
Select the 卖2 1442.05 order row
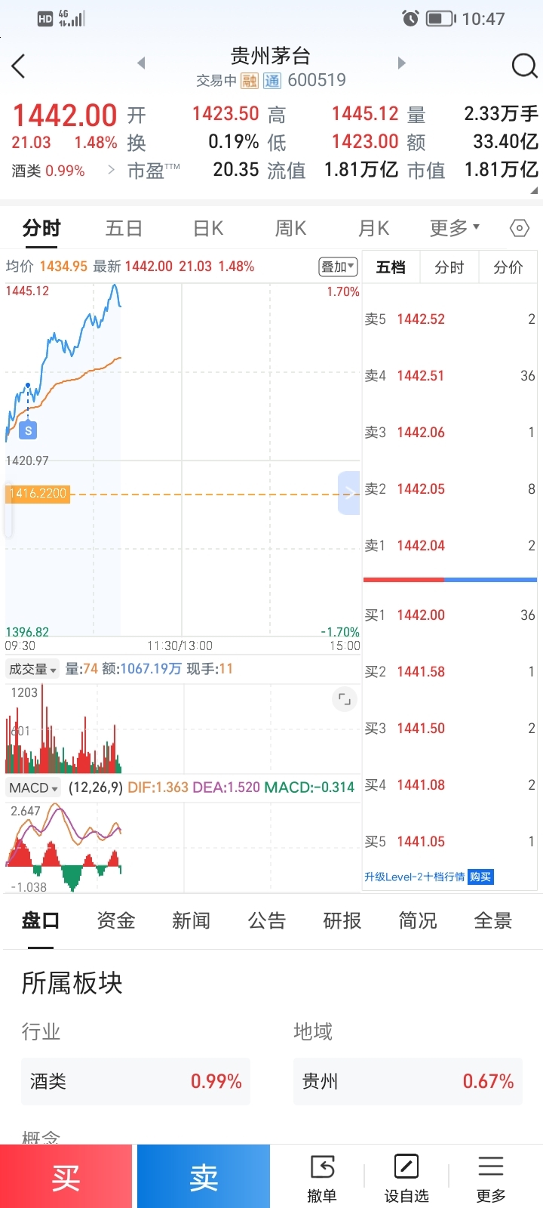click(449, 489)
